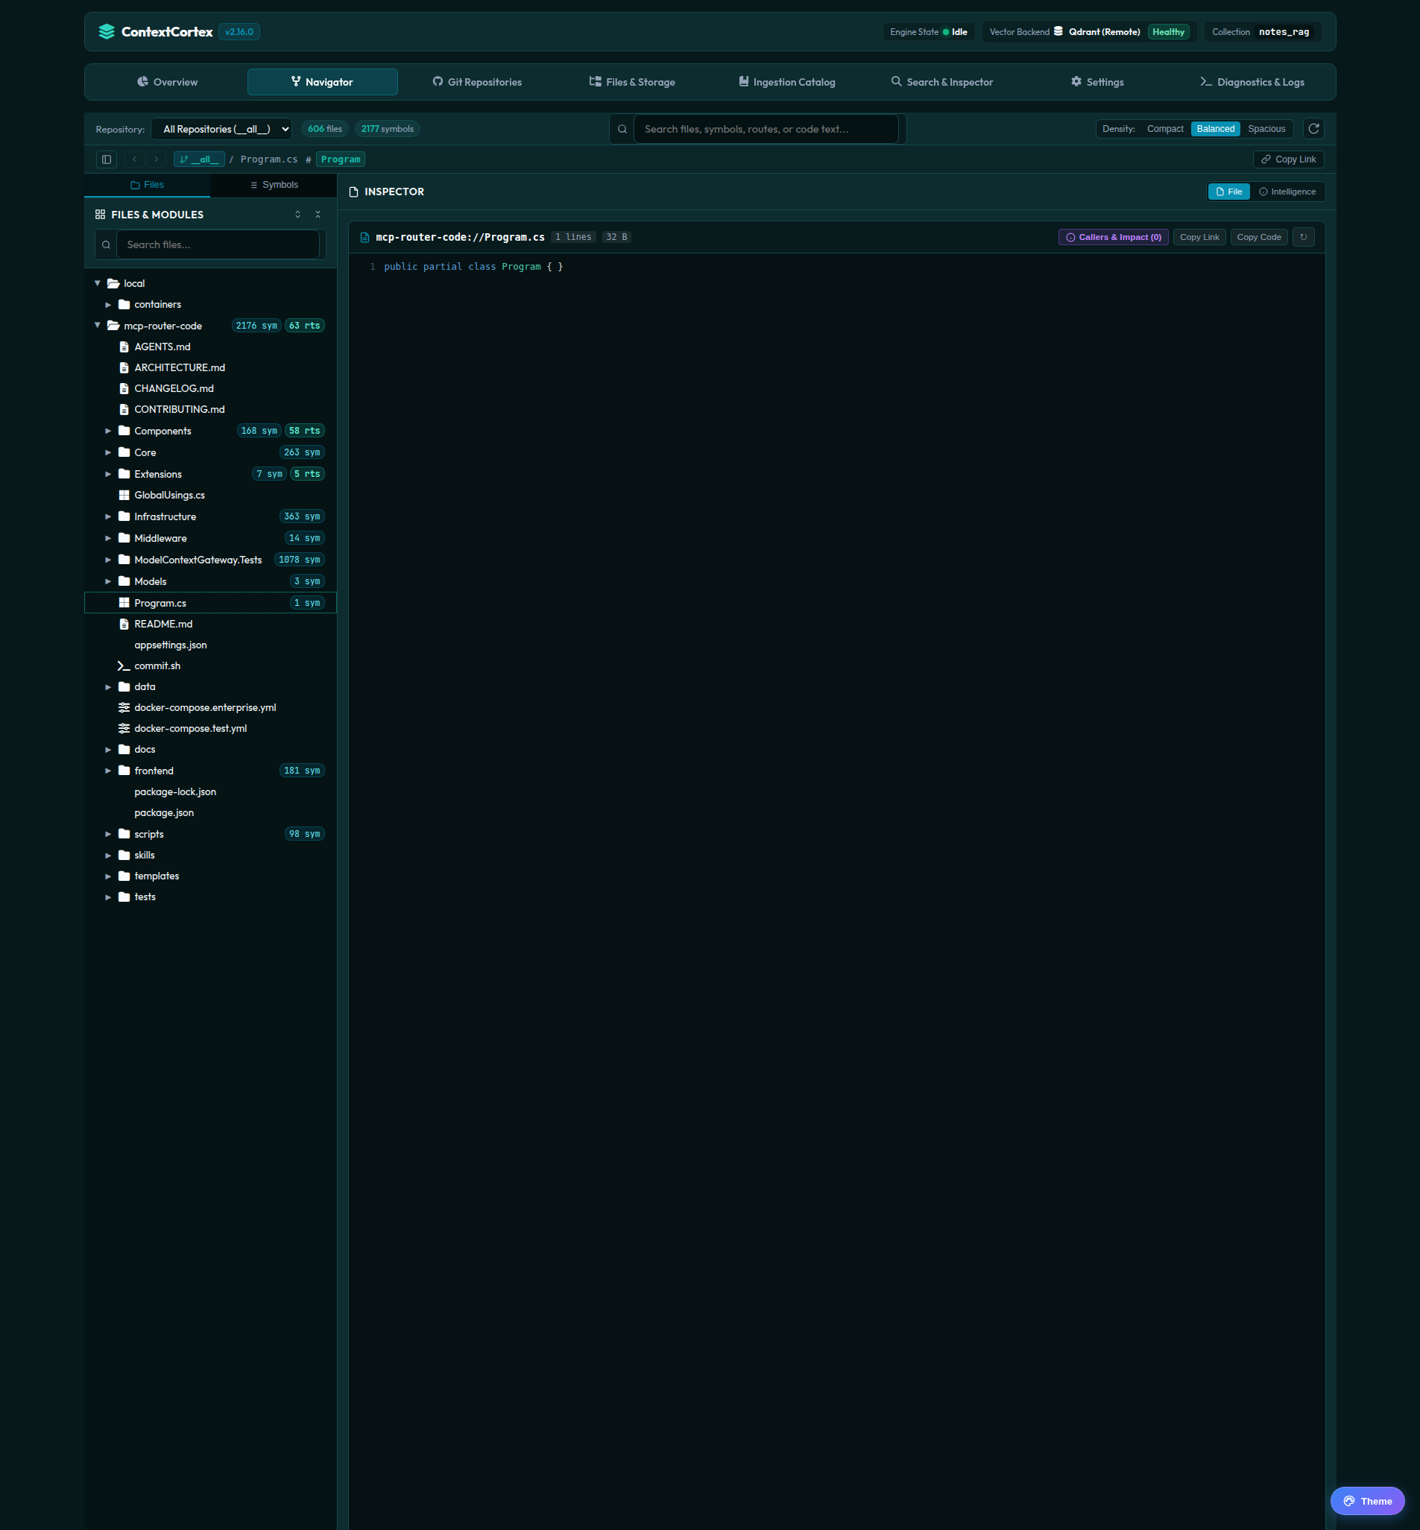Click the Qdrant database icon
The image size is (1420, 1530).
coord(1058,31)
